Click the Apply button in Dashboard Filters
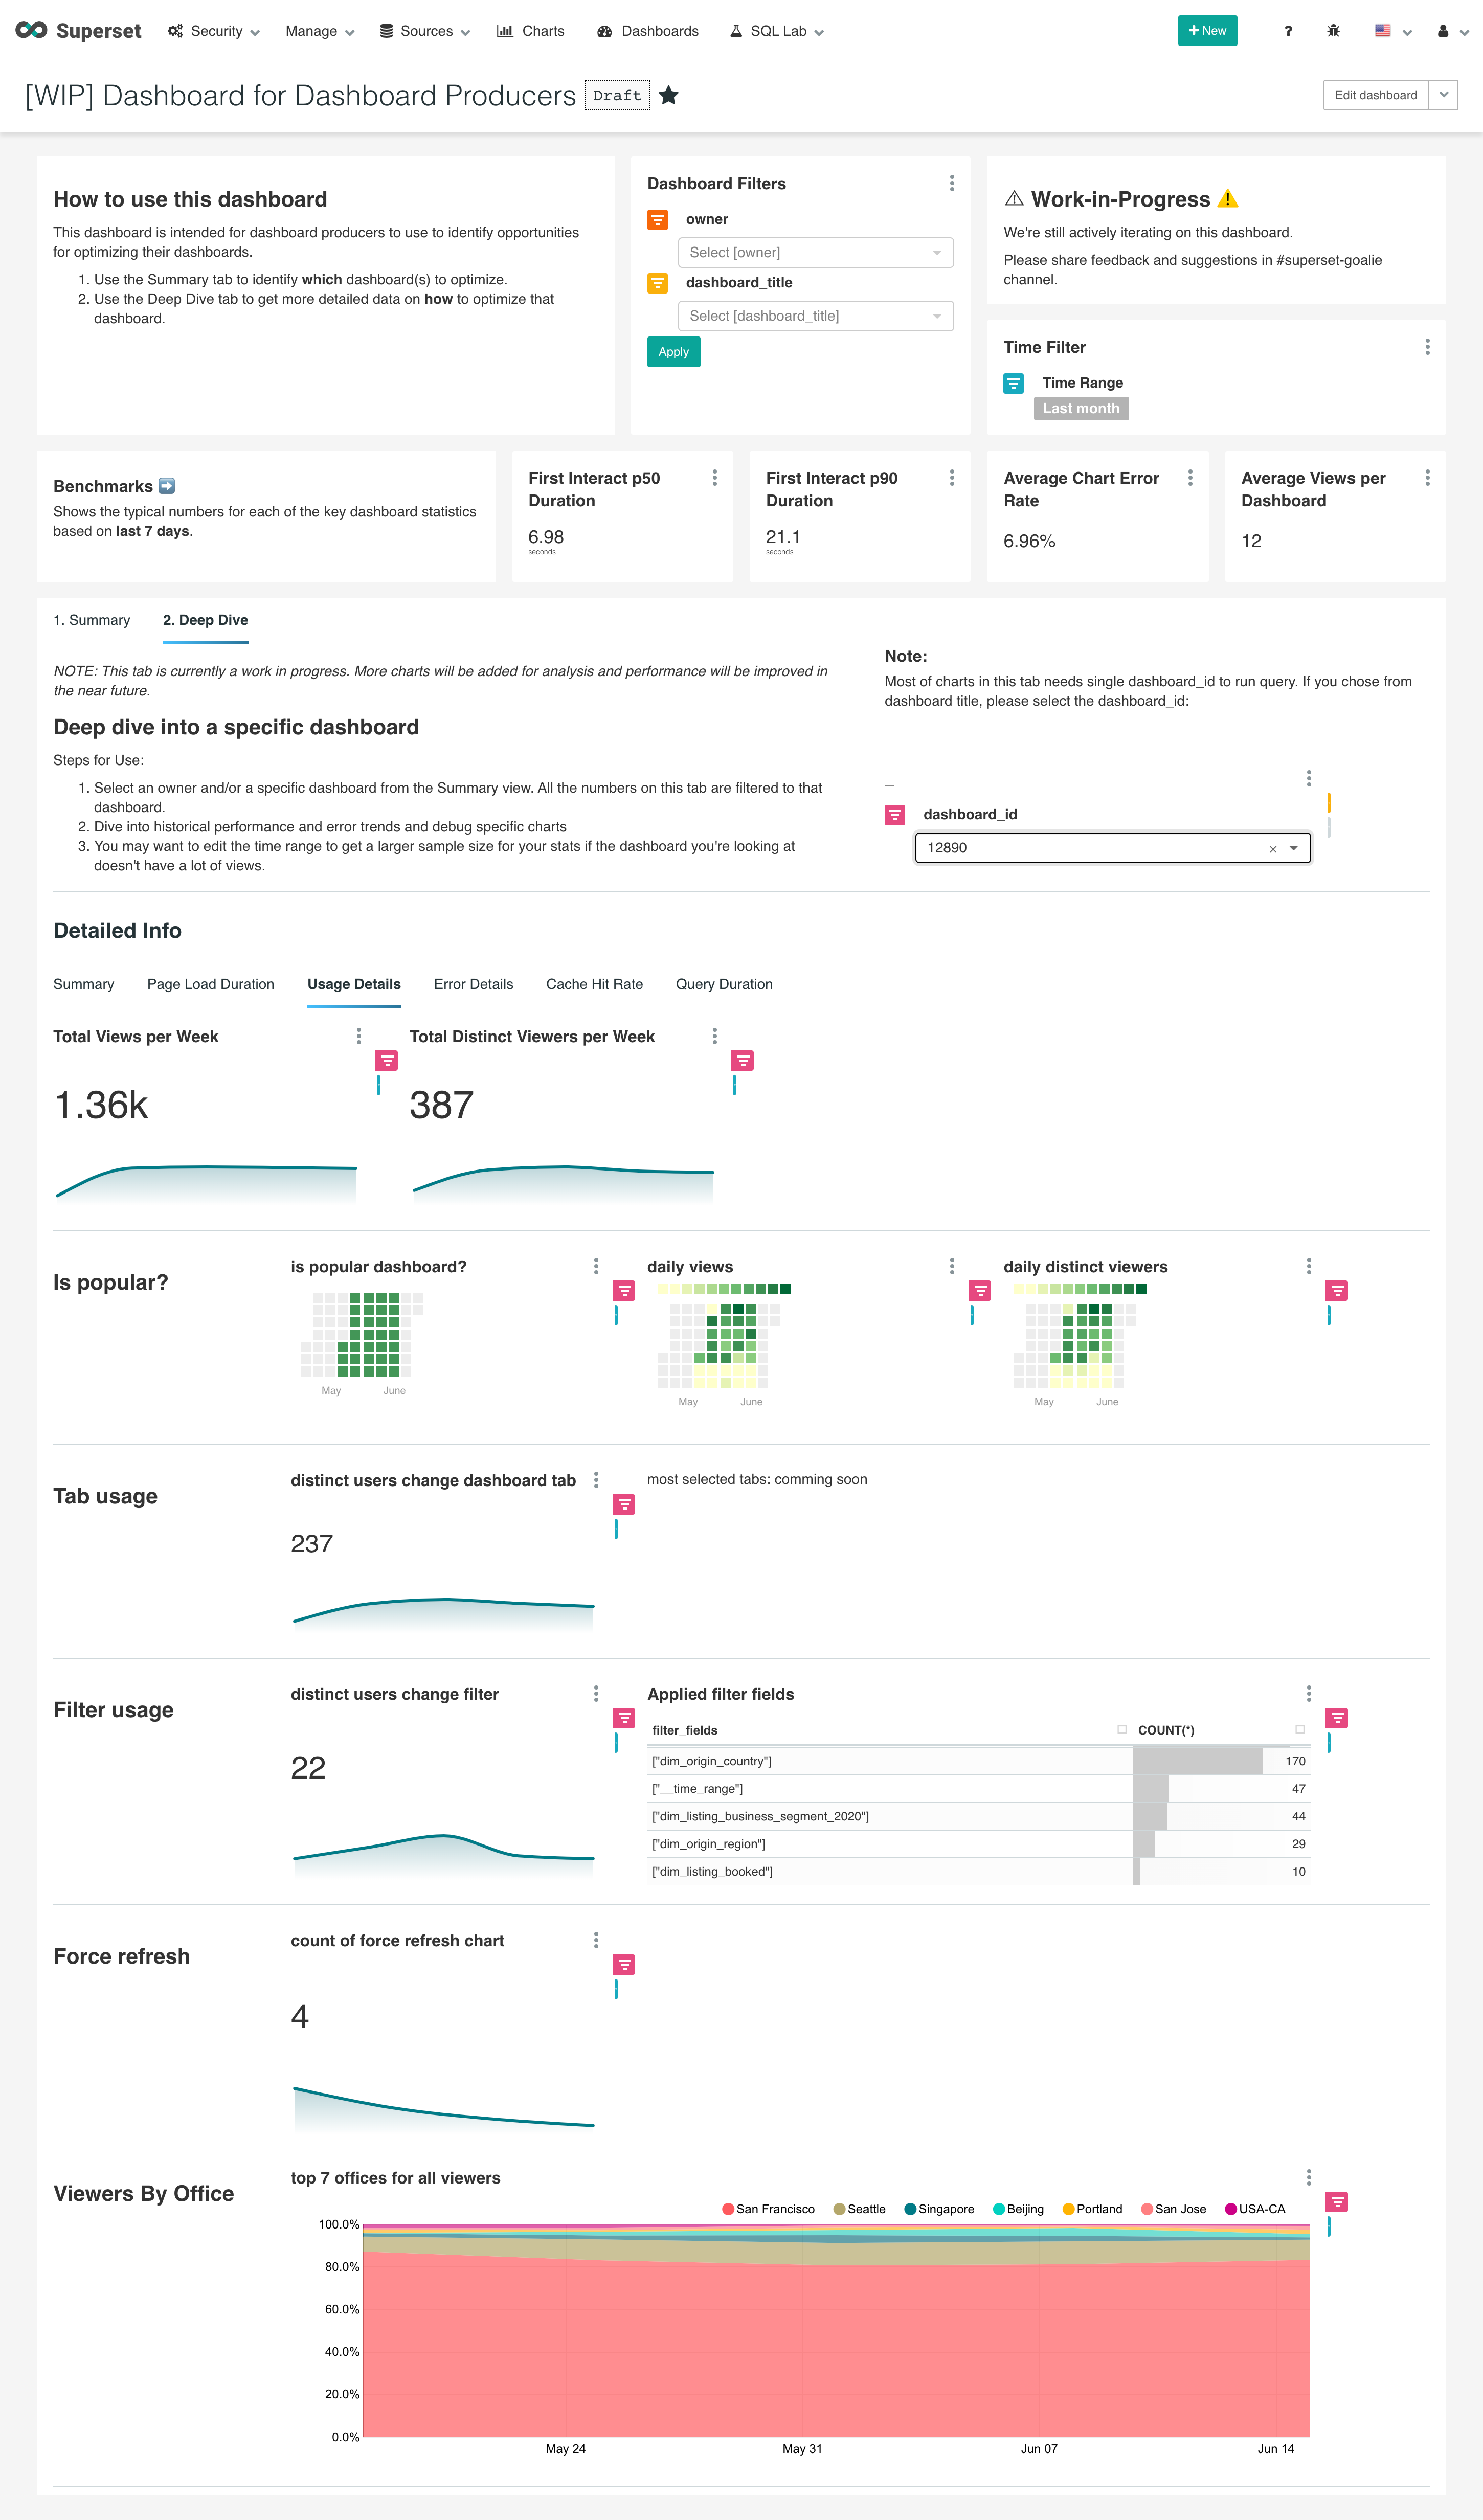 (673, 351)
